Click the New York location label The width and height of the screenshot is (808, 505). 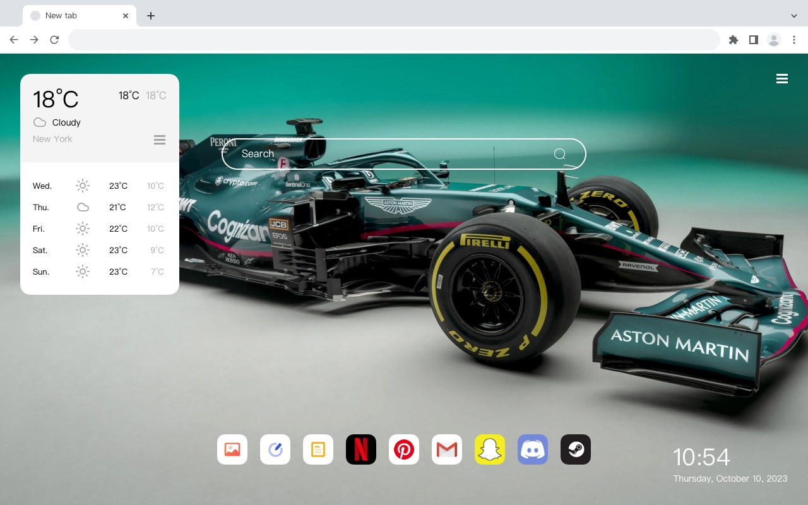pyautogui.click(x=52, y=139)
